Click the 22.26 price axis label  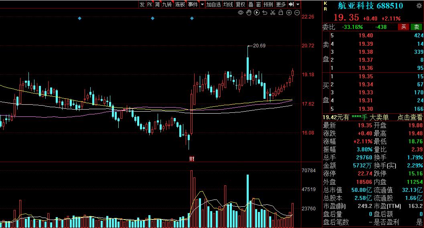(308, 17)
